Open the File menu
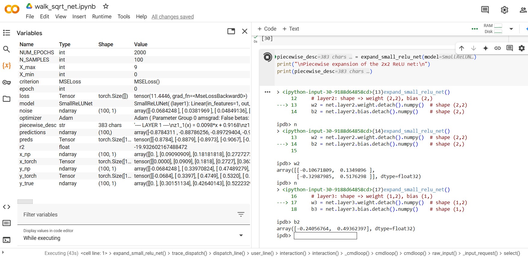528x257 pixels. coord(30,17)
